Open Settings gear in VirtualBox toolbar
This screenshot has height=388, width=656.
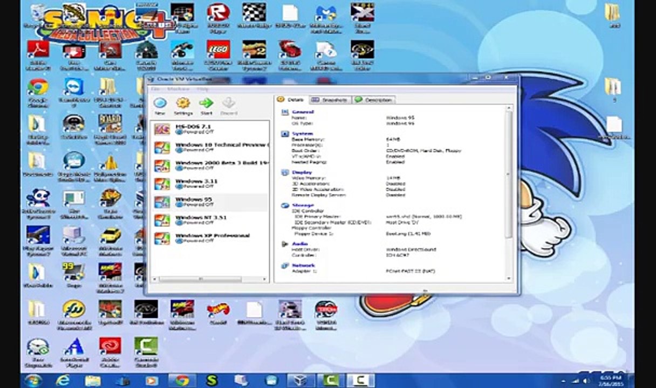(x=183, y=103)
